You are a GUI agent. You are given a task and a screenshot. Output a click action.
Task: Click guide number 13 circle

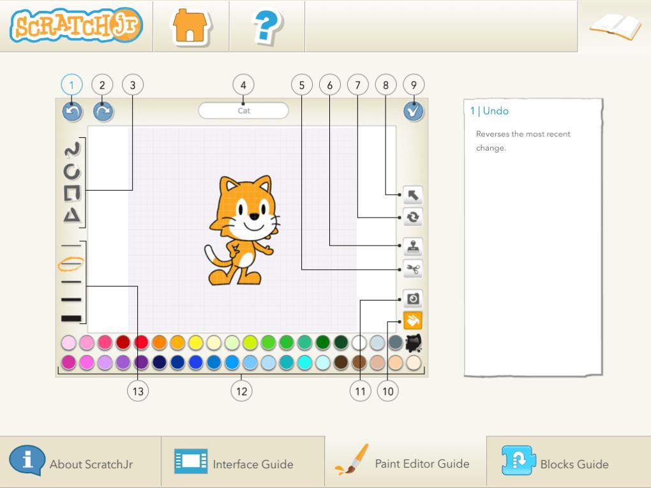(138, 391)
